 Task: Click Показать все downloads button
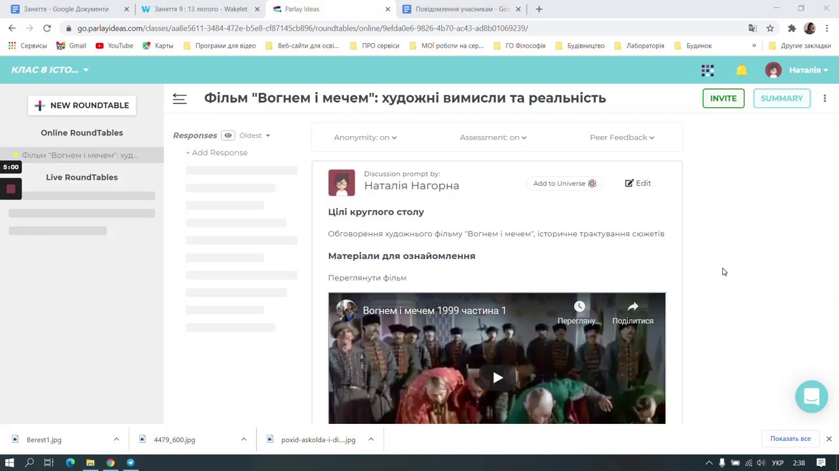pyautogui.click(x=790, y=439)
